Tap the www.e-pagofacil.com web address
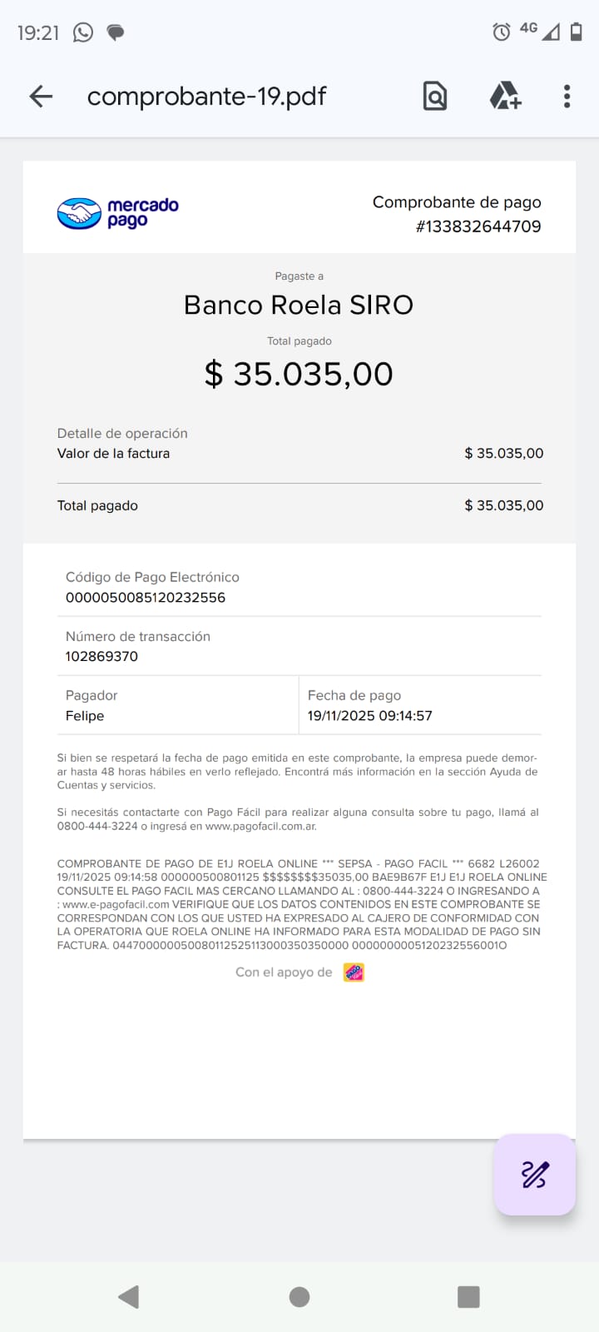This screenshot has height=1332, width=599. [x=116, y=904]
